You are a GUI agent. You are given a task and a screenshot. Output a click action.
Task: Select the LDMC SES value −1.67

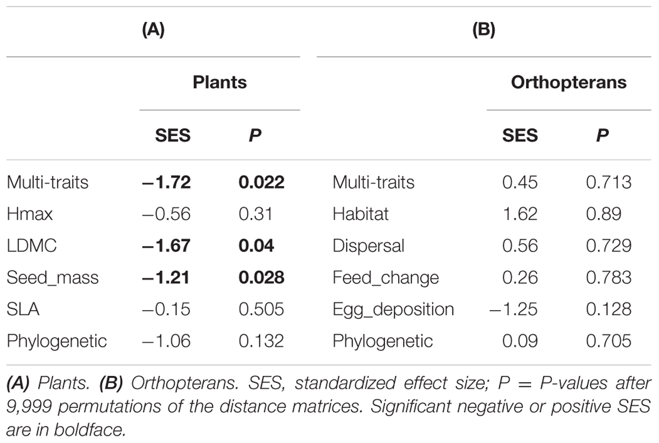pyautogui.click(x=166, y=245)
